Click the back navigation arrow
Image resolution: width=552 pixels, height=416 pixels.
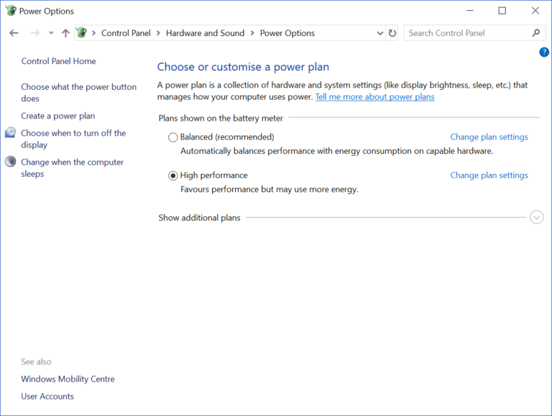[x=14, y=33]
